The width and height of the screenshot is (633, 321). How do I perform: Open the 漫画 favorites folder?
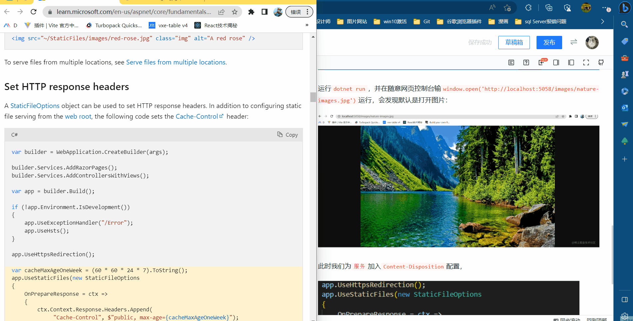(498, 22)
